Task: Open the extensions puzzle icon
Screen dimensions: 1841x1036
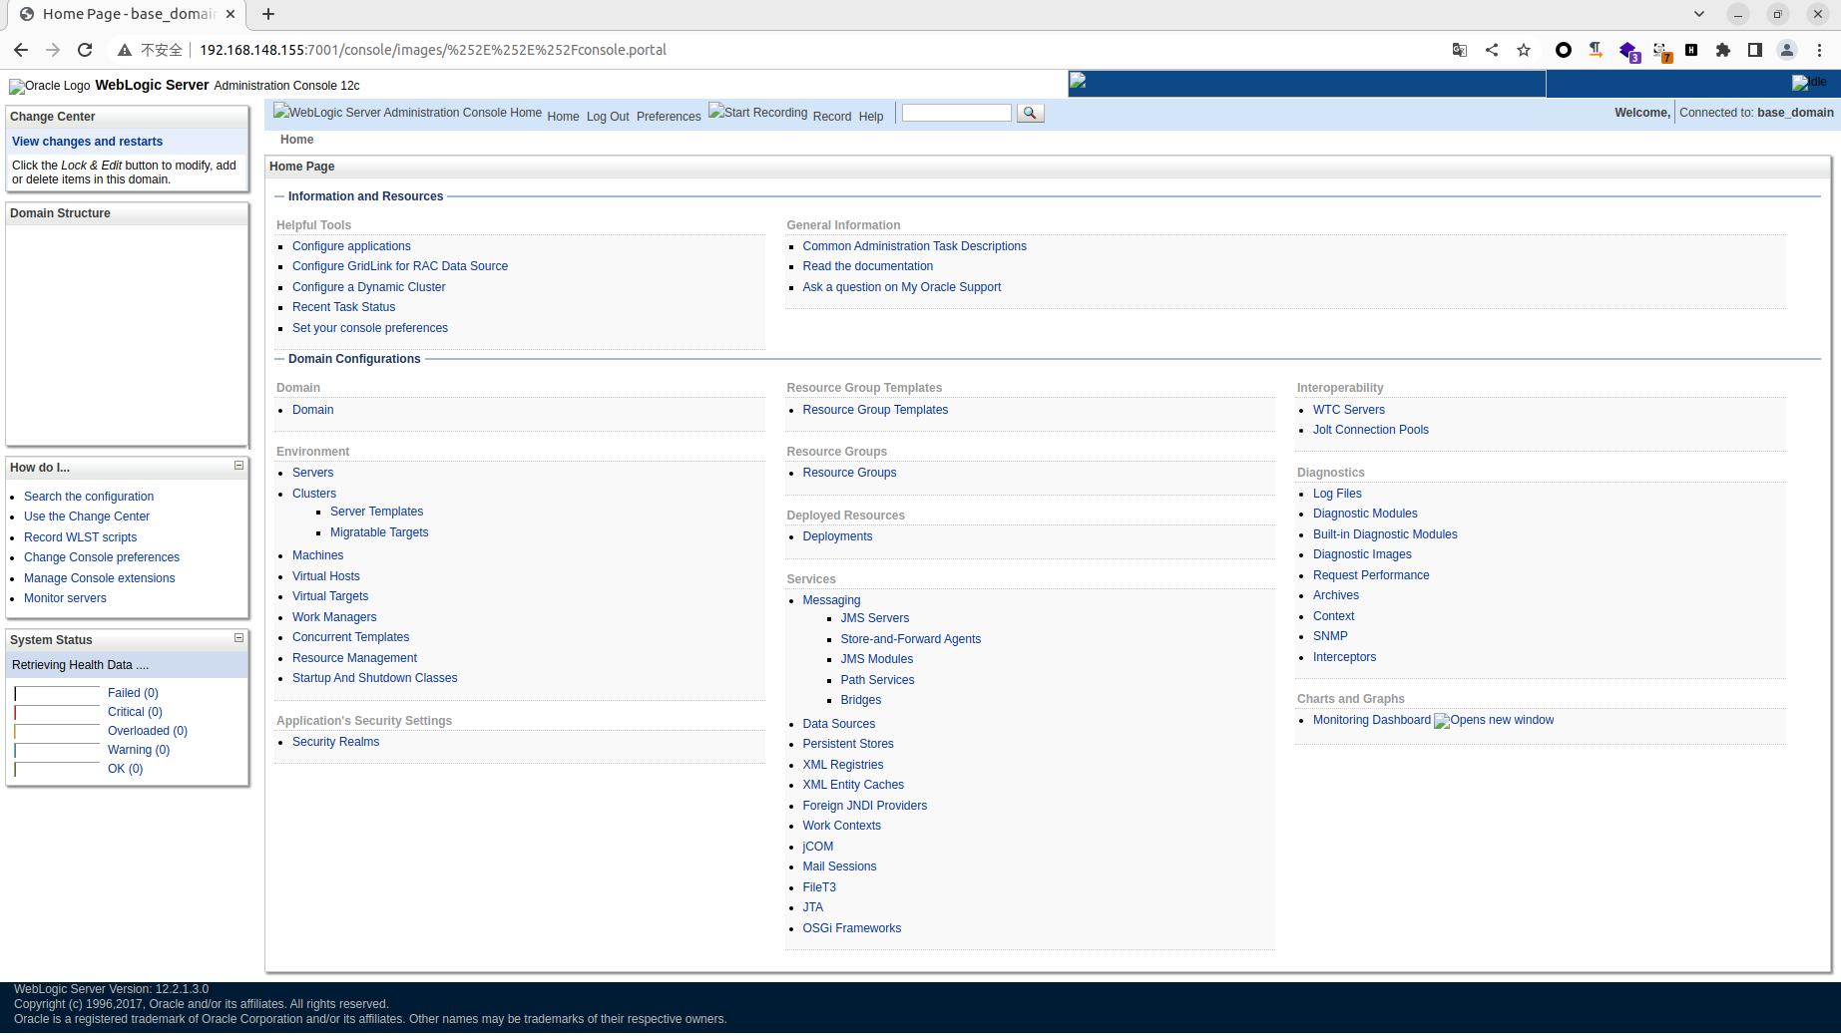Action: pos(1723,50)
